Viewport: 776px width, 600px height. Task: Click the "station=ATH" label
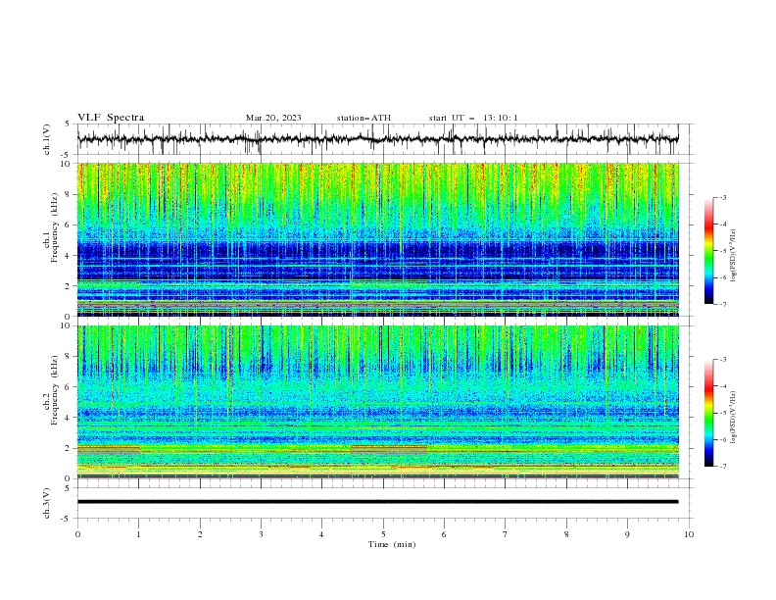(364, 118)
